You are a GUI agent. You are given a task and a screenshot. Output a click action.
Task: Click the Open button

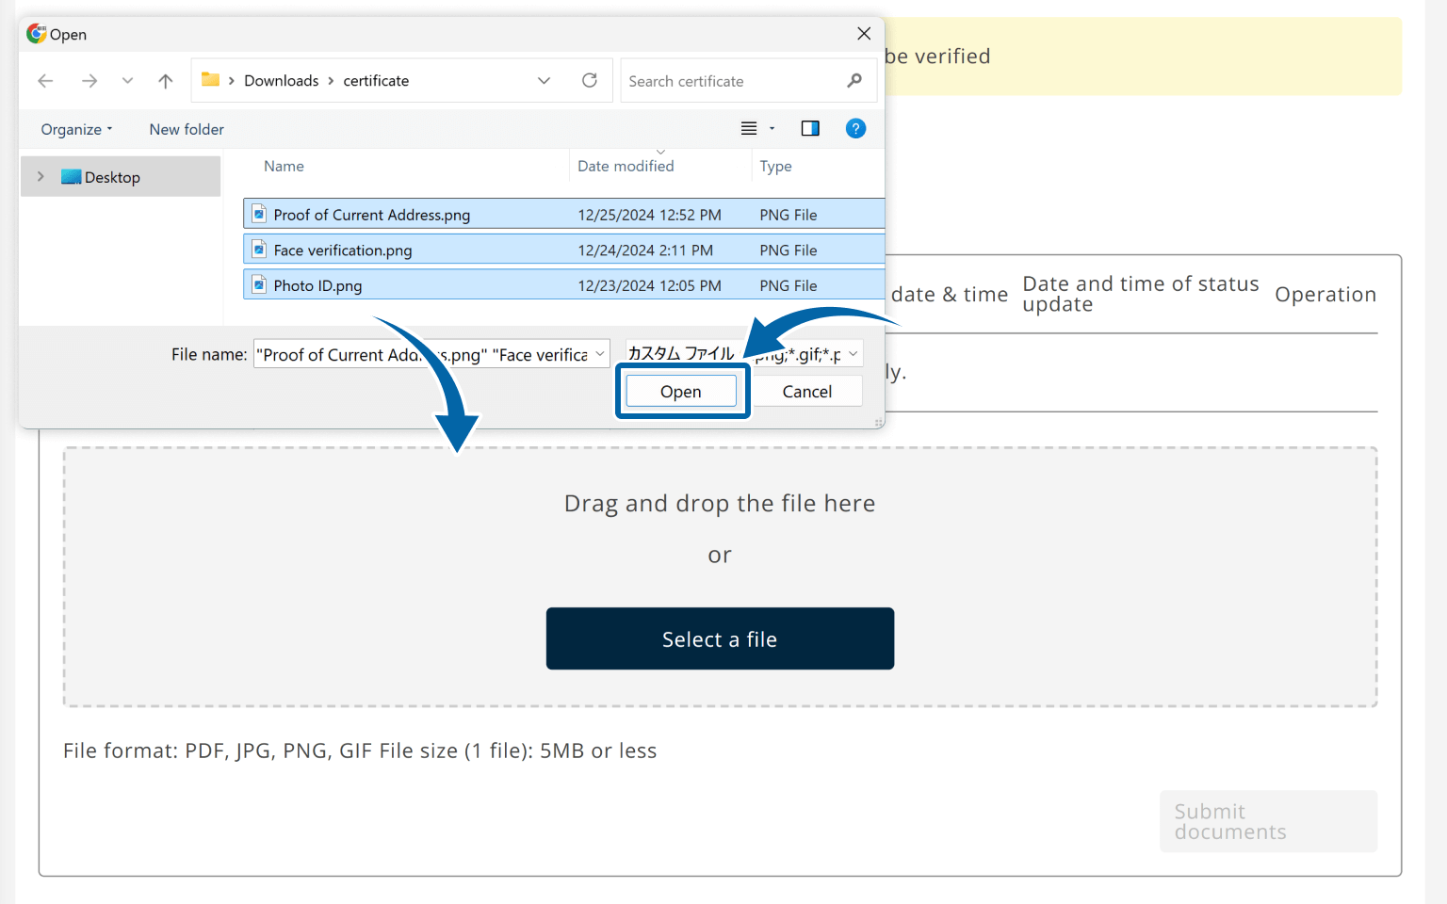click(681, 391)
